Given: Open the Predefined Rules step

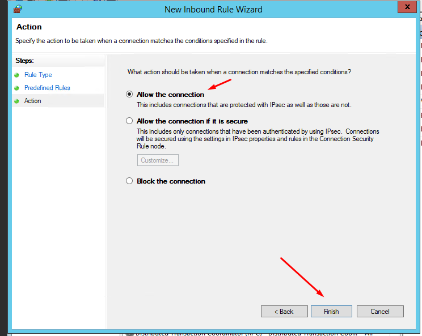Looking at the screenshot, I should [47, 88].
